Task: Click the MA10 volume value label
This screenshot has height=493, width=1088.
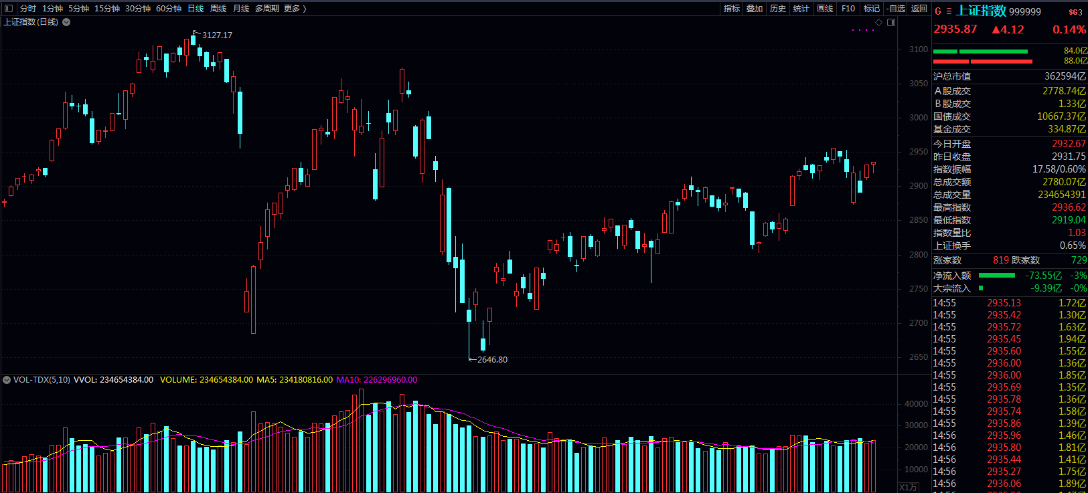Action: tap(376, 380)
